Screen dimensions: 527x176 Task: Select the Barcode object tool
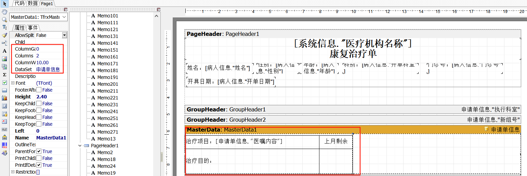[x=4, y=145]
